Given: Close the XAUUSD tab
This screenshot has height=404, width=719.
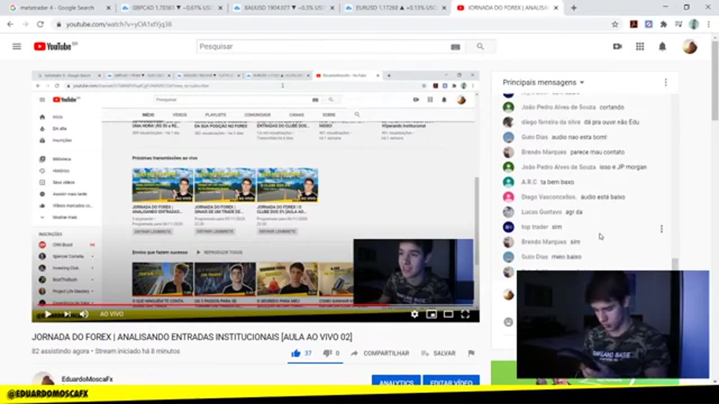Looking at the screenshot, I should [333, 8].
